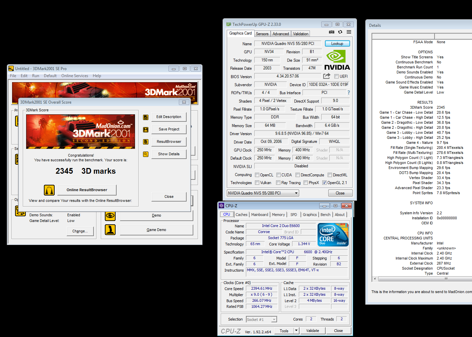
Task: Toggle the DirectML checkbox
Action: pyautogui.click(x=330, y=175)
